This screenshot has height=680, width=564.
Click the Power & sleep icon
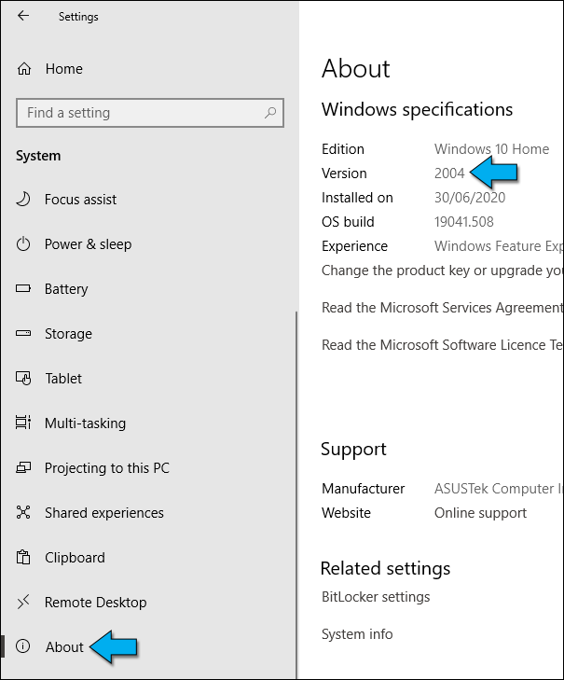(24, 244)
